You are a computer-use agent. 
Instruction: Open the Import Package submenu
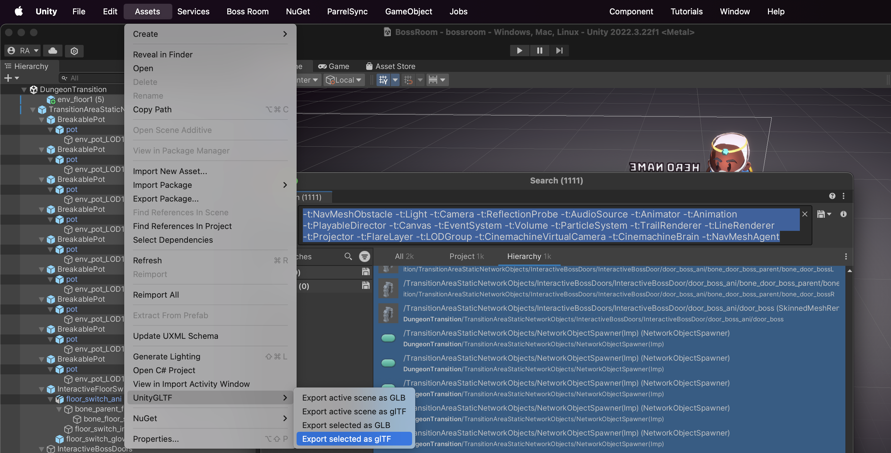pos(210,185)
